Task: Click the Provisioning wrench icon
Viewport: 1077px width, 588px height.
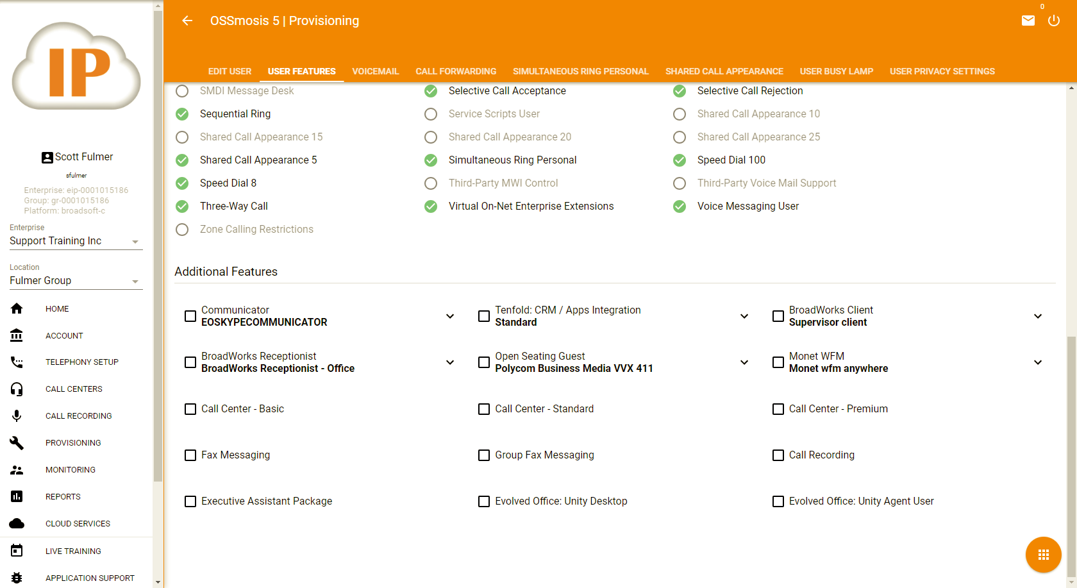Action: (17, 443)
